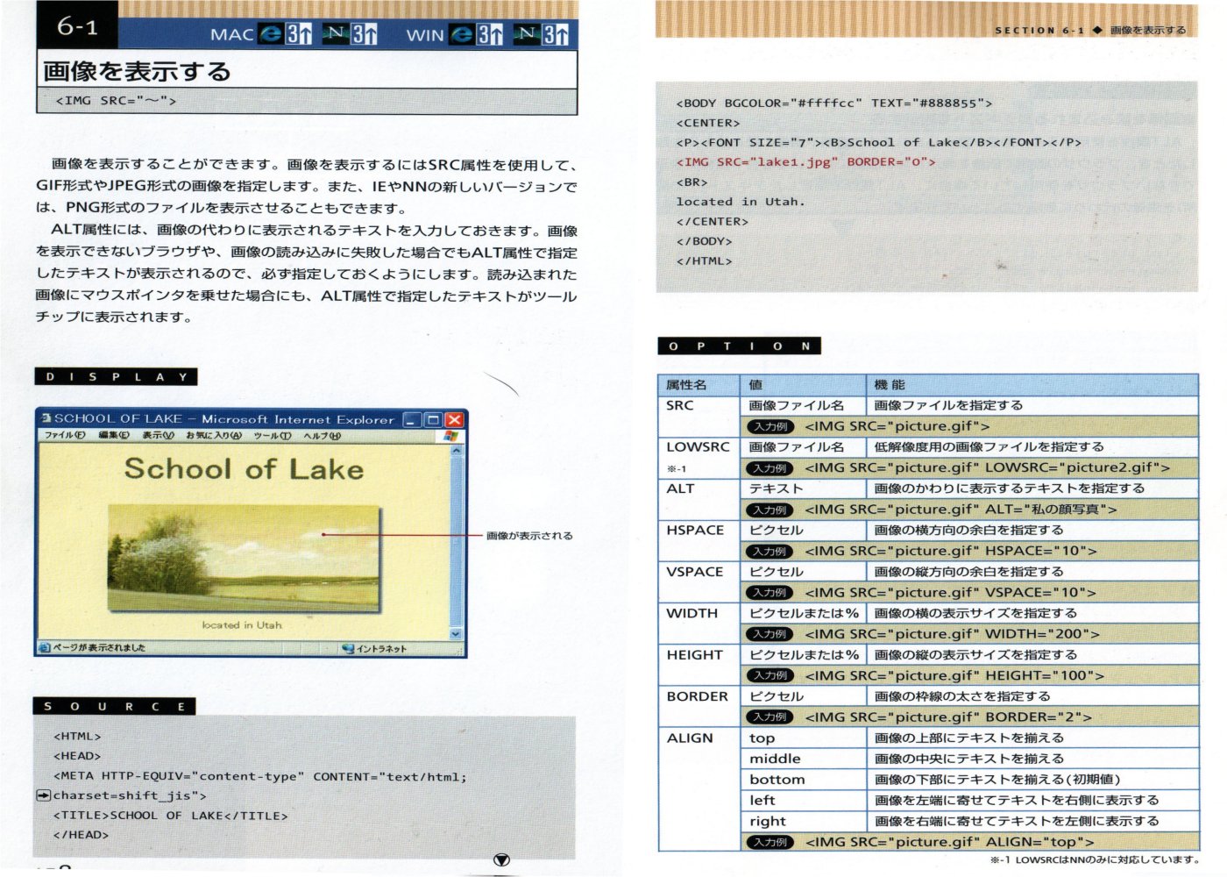This screenshot has height=877, width=1227.
Task: Click the Netscape icon in the MAC group
Action: [336, 34]
